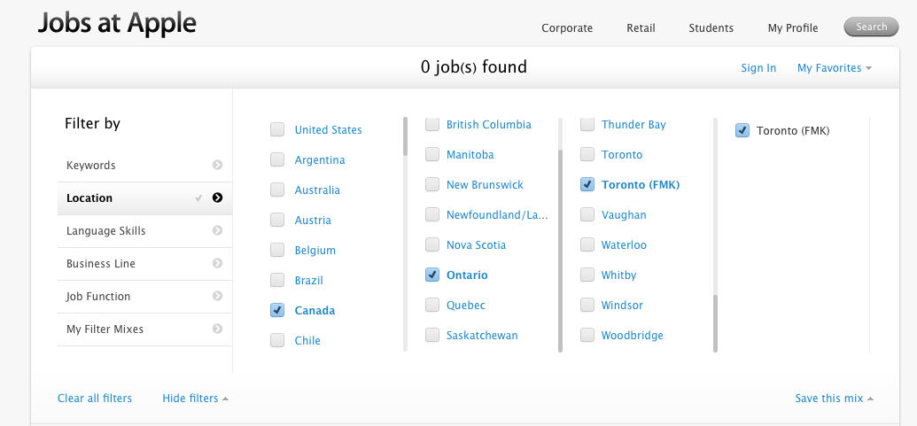Click Clear all filters link
The image size is (917, 426).
95,399
